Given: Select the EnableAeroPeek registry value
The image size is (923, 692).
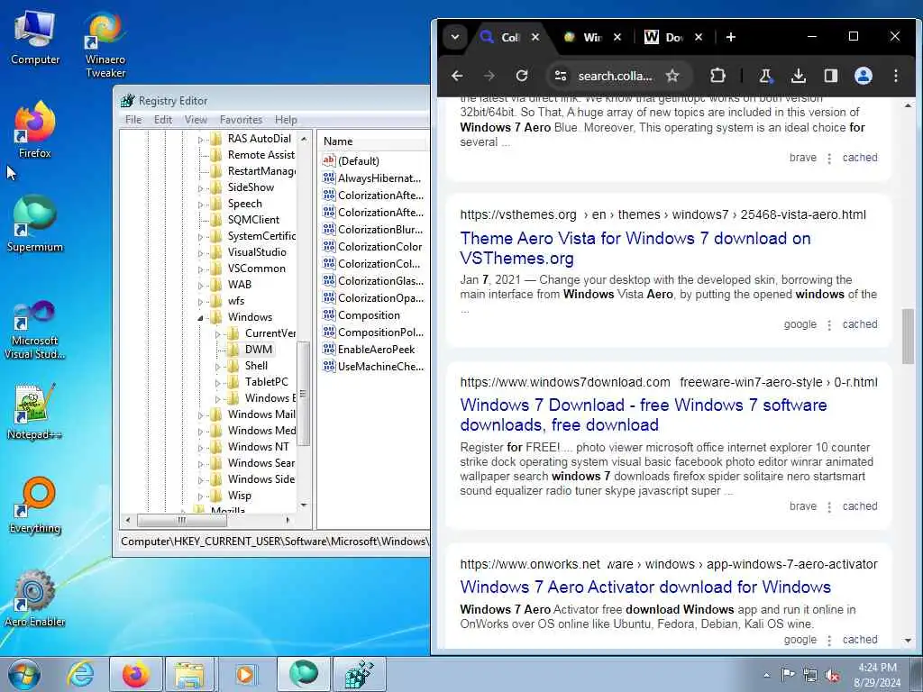Looking at the screenshot, I should tap(376, 349).
